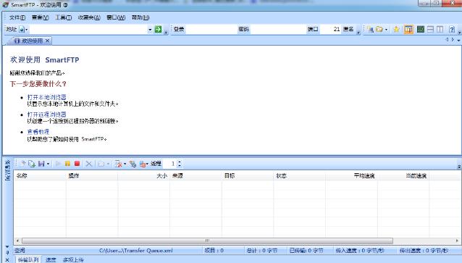
Task: Click the green Connect arrow button
Action: click(x=158, y=29)
